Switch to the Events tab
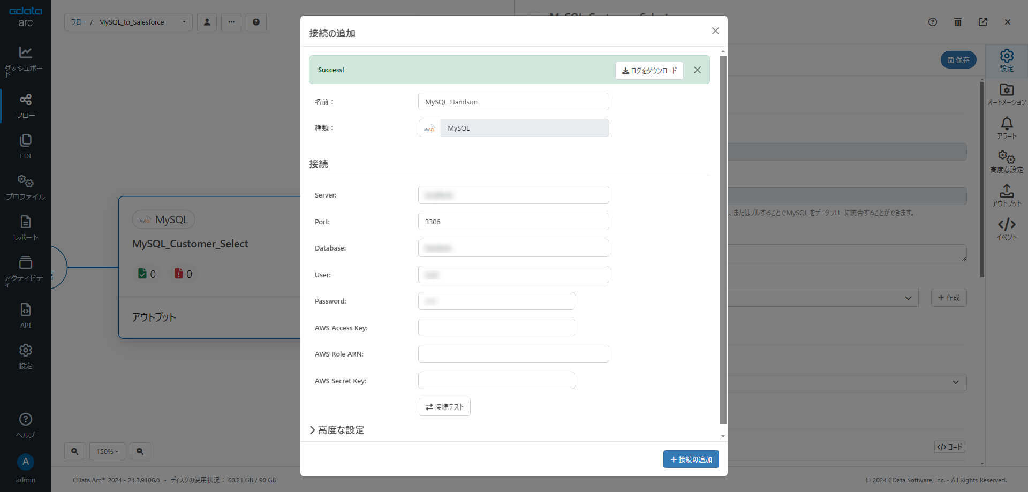Image resolution: width=1028 pixels, height=492 pixels. [1007, 229]
